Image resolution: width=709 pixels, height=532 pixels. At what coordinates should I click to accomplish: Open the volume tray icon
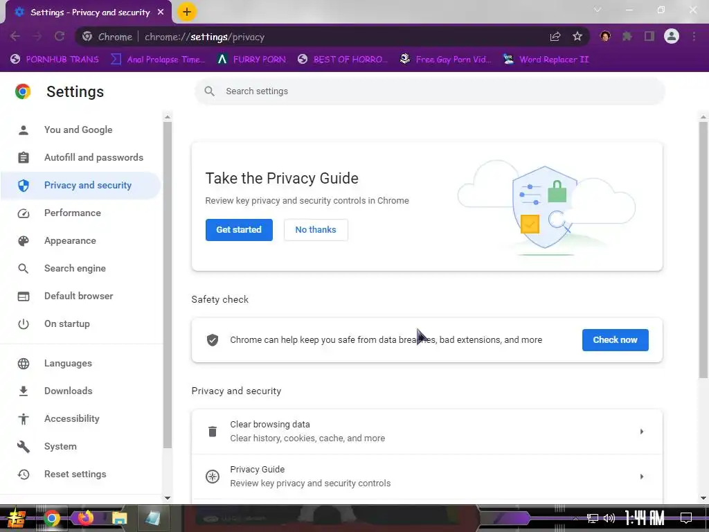click(609, 518)
